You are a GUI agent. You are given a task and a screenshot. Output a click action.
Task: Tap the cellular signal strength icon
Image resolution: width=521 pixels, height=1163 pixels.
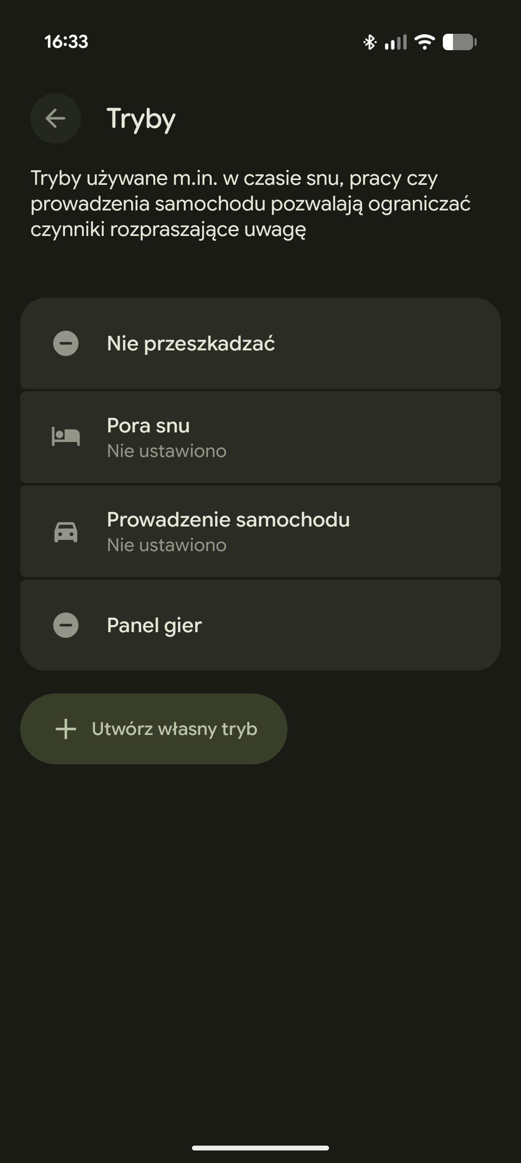coord(396,42)
